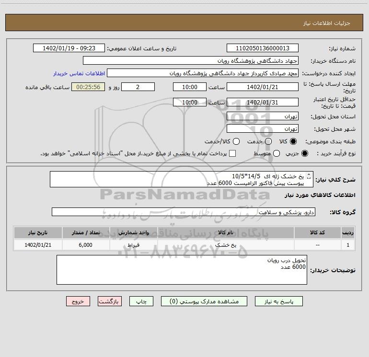Click the ایجاد کننده درخواست field
This screenshot has height=357, width=369.
[203, 73]
